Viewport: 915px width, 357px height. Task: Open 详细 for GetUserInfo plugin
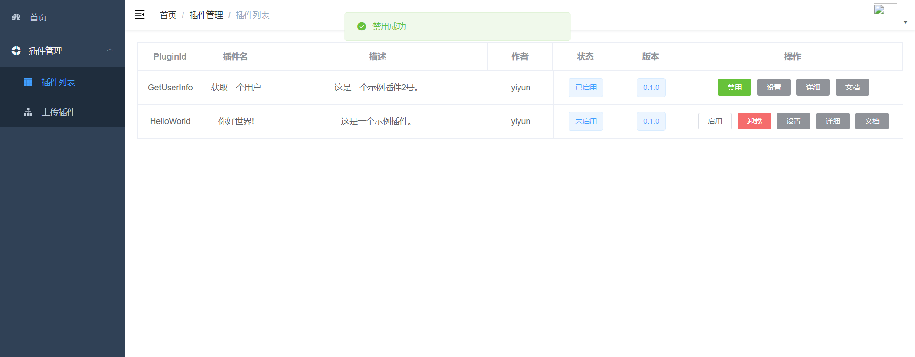coord(813,88)
